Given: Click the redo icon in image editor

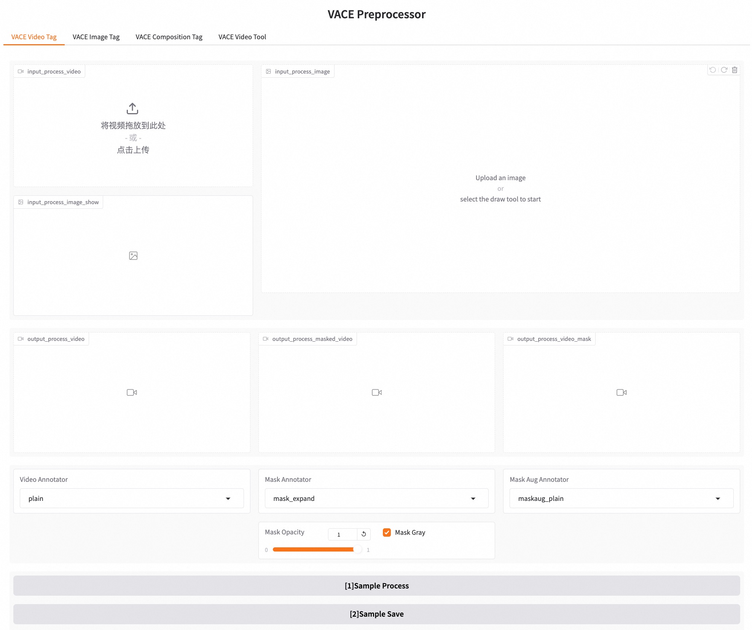Looking at the screenshot, I should pos(724,70).
